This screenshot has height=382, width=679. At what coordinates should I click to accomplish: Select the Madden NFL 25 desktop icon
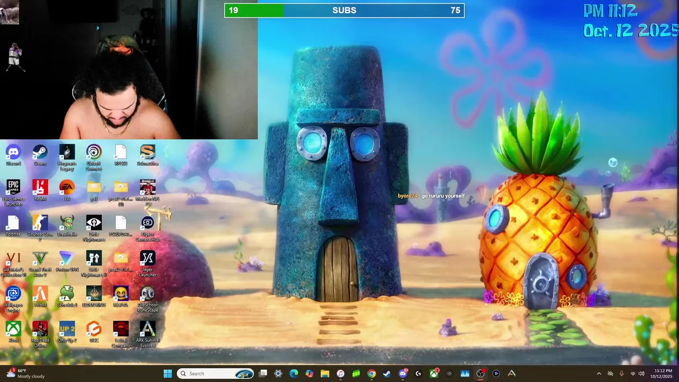(x=147, y=193)
